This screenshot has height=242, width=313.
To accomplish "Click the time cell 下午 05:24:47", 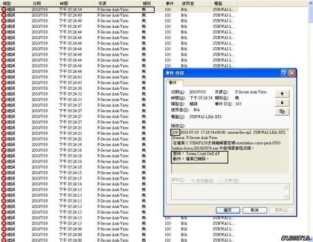I will pyautogui.click(x=70, y=26).
